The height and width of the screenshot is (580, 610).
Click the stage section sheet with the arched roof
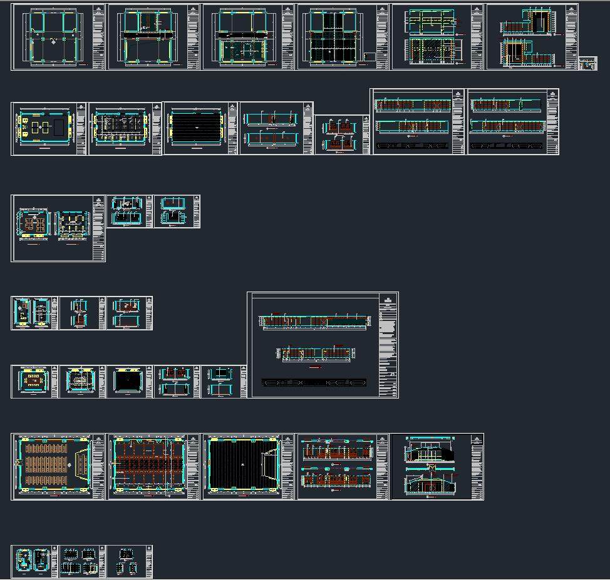pos(437,466)
